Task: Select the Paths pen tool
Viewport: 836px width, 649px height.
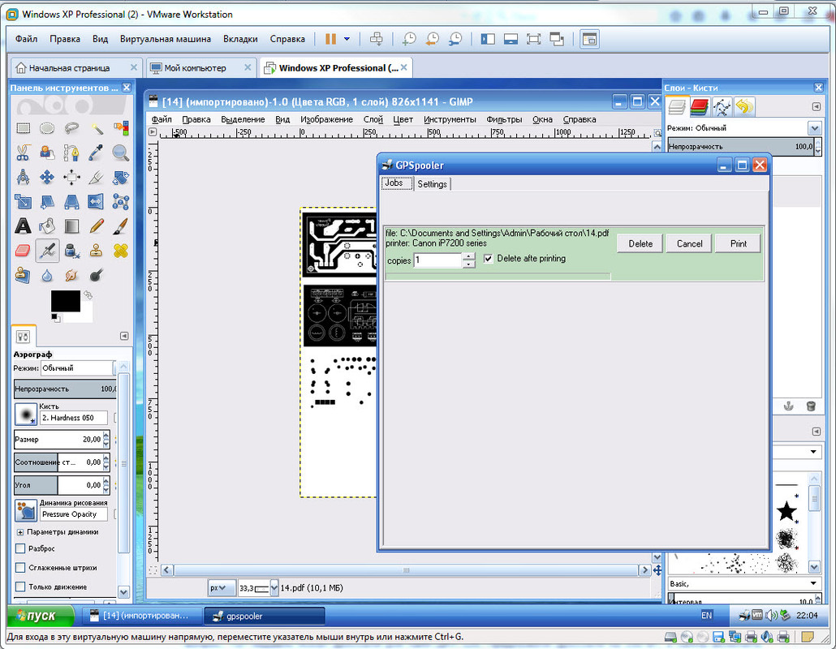Action: 71,153
